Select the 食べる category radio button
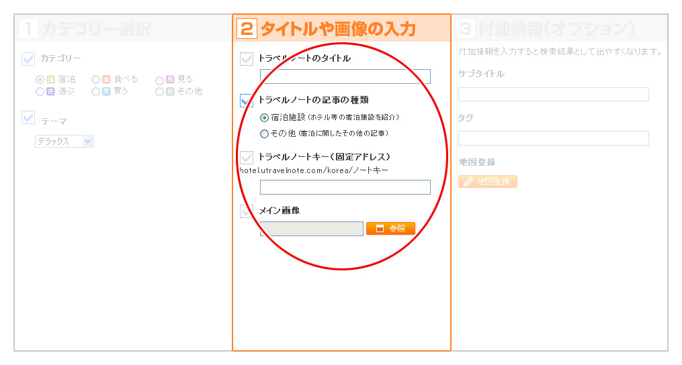The image size is (682, 365). tap(95, 79)
